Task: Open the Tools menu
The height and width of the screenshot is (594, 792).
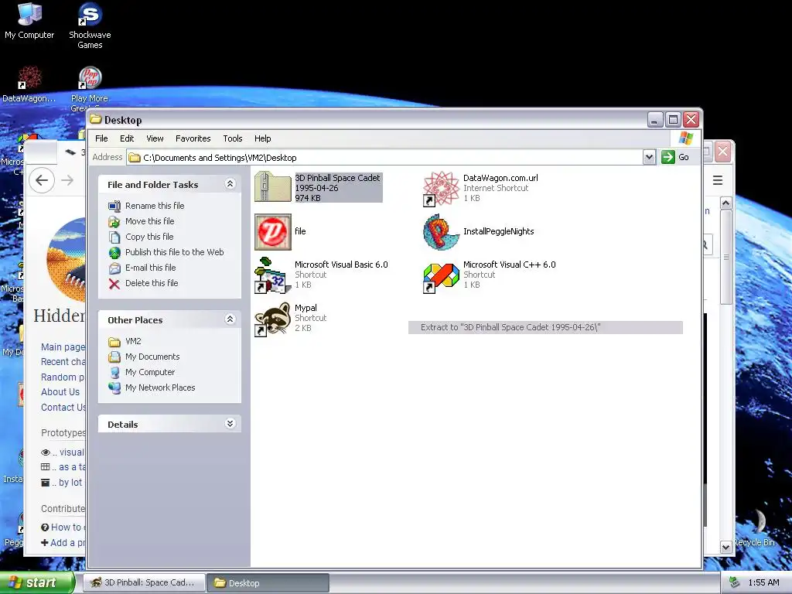Action: pos(233,138)
